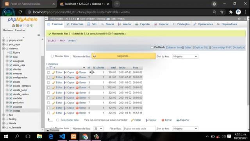Screen dimensions: 250x141
Task: Open bottom Sort by key dropdown
Action: pos(185,128)
